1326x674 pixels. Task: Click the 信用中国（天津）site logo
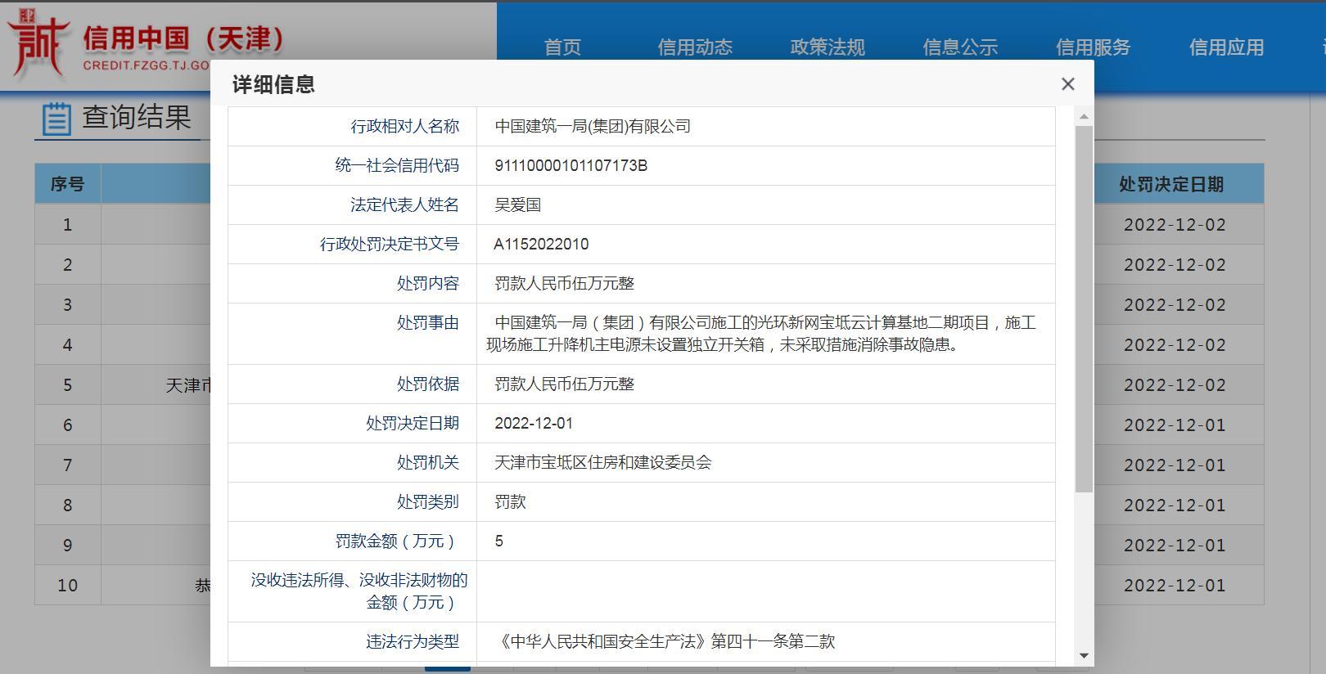click(x=147, y=43)
